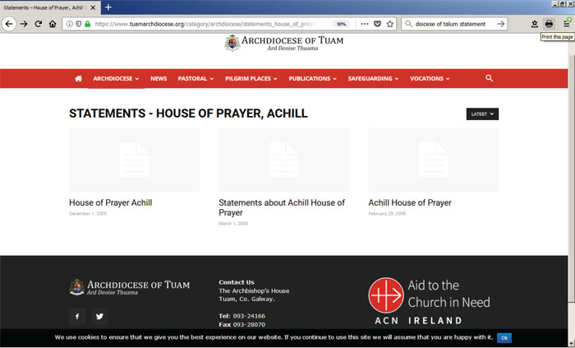The image size is (575, 348).
Task: Expand the Vocations menu
Action: pyautogui.click(x=430, y=78)
